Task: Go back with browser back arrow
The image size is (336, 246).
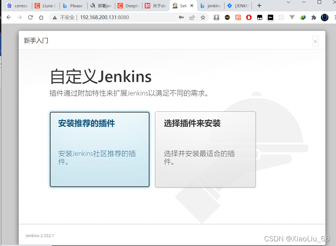Action: [9, 17]
